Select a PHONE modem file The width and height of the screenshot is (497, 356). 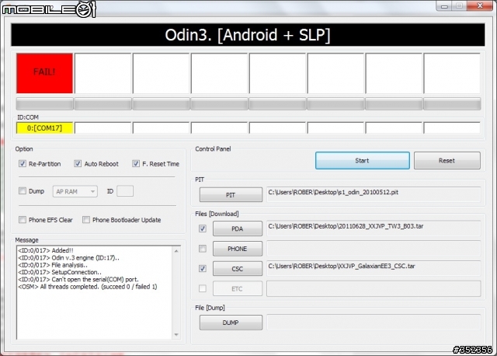pyautogui.click(x=238, y=249)
